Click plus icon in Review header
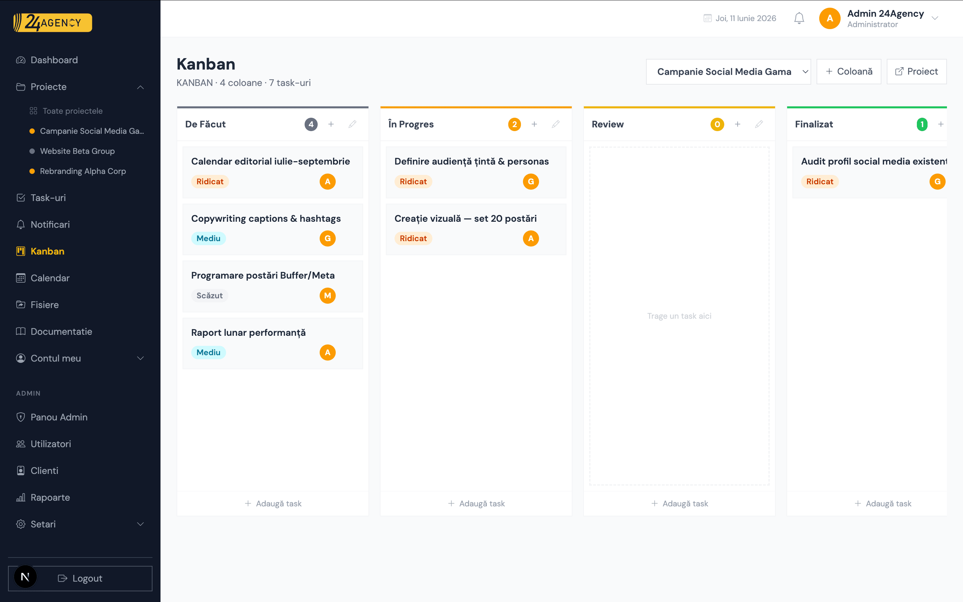 point(738,124)
